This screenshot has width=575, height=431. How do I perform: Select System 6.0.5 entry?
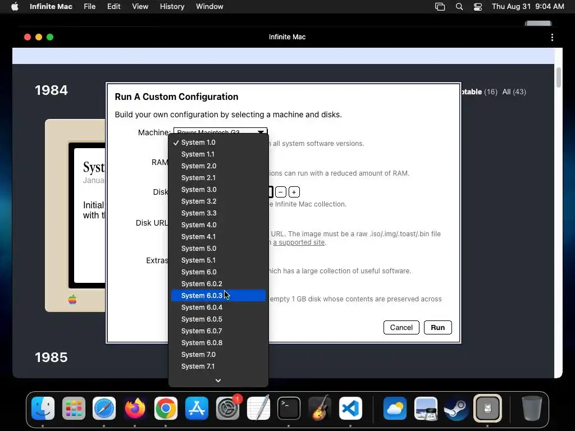click(218, 319)
